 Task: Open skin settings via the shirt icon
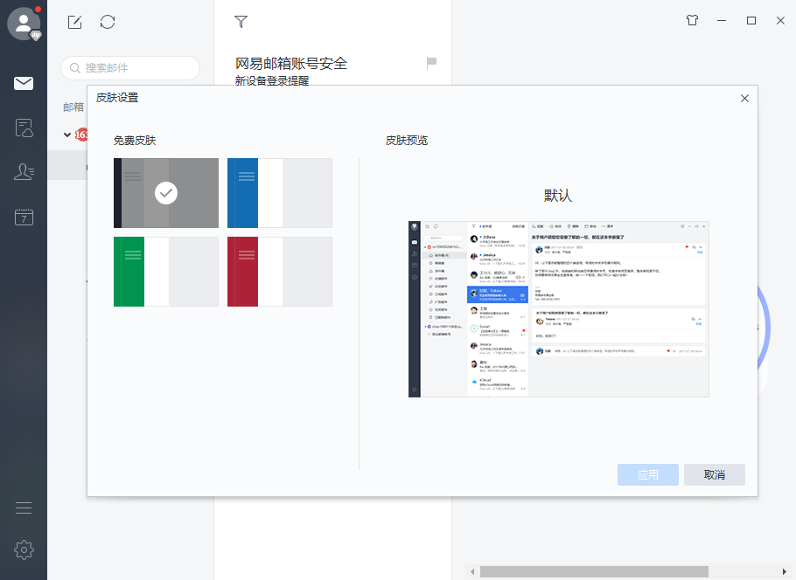(691, 19)
